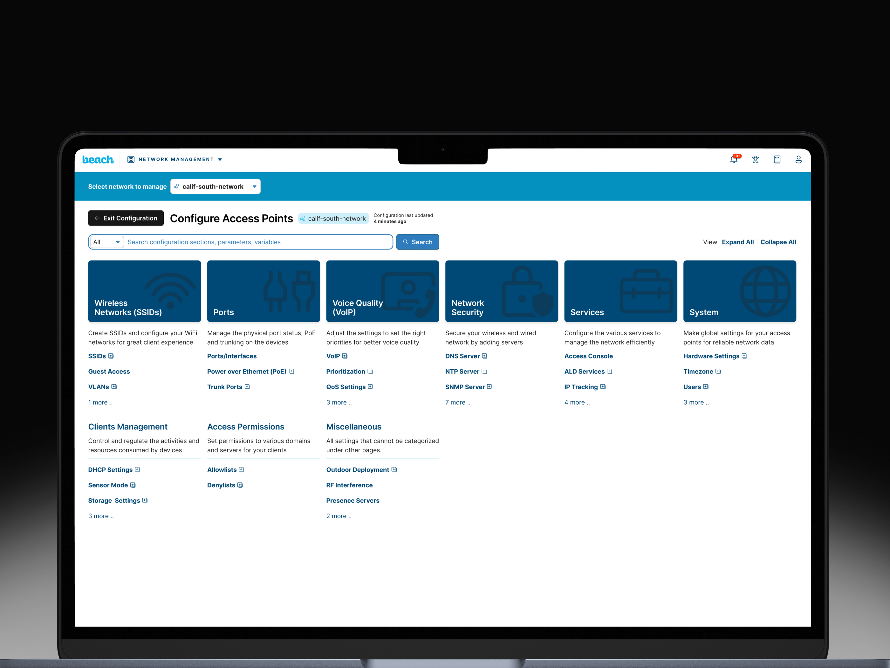890x668 pixels.
Task: Click the grid icon beside Network Management
Action: (131, 159)
